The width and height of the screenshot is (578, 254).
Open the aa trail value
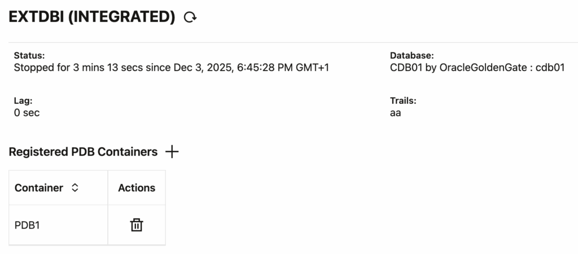[396, 112]
